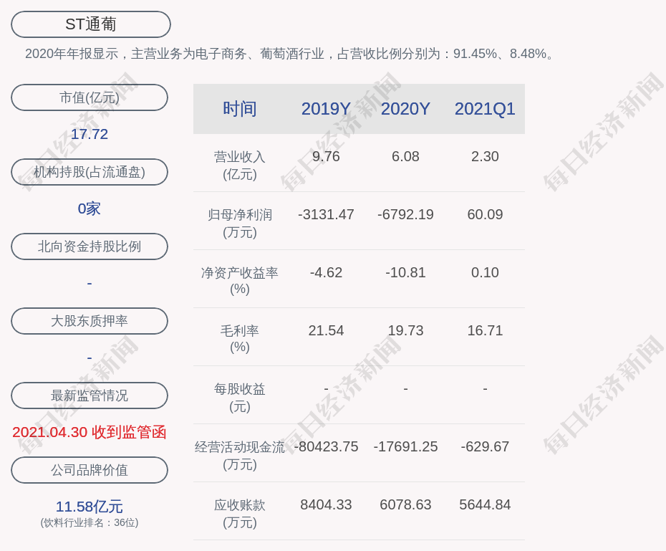The image size is (666, 551).
Task: Click the 归母净利润 row label
Action: [240, 224]
